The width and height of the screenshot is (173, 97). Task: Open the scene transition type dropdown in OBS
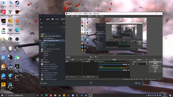tap(139, 62)
